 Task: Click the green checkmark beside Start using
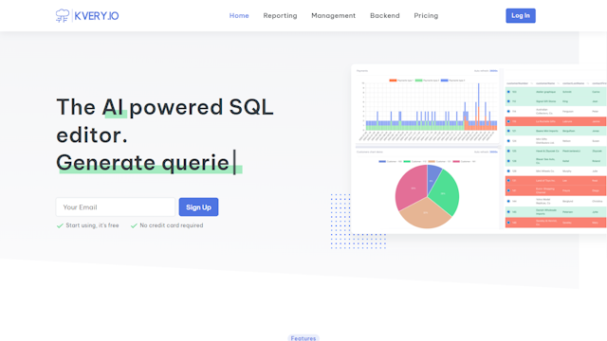pos(60,225)
